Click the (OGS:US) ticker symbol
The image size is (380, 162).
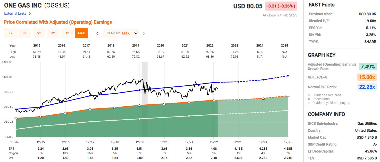pos(57,5)
